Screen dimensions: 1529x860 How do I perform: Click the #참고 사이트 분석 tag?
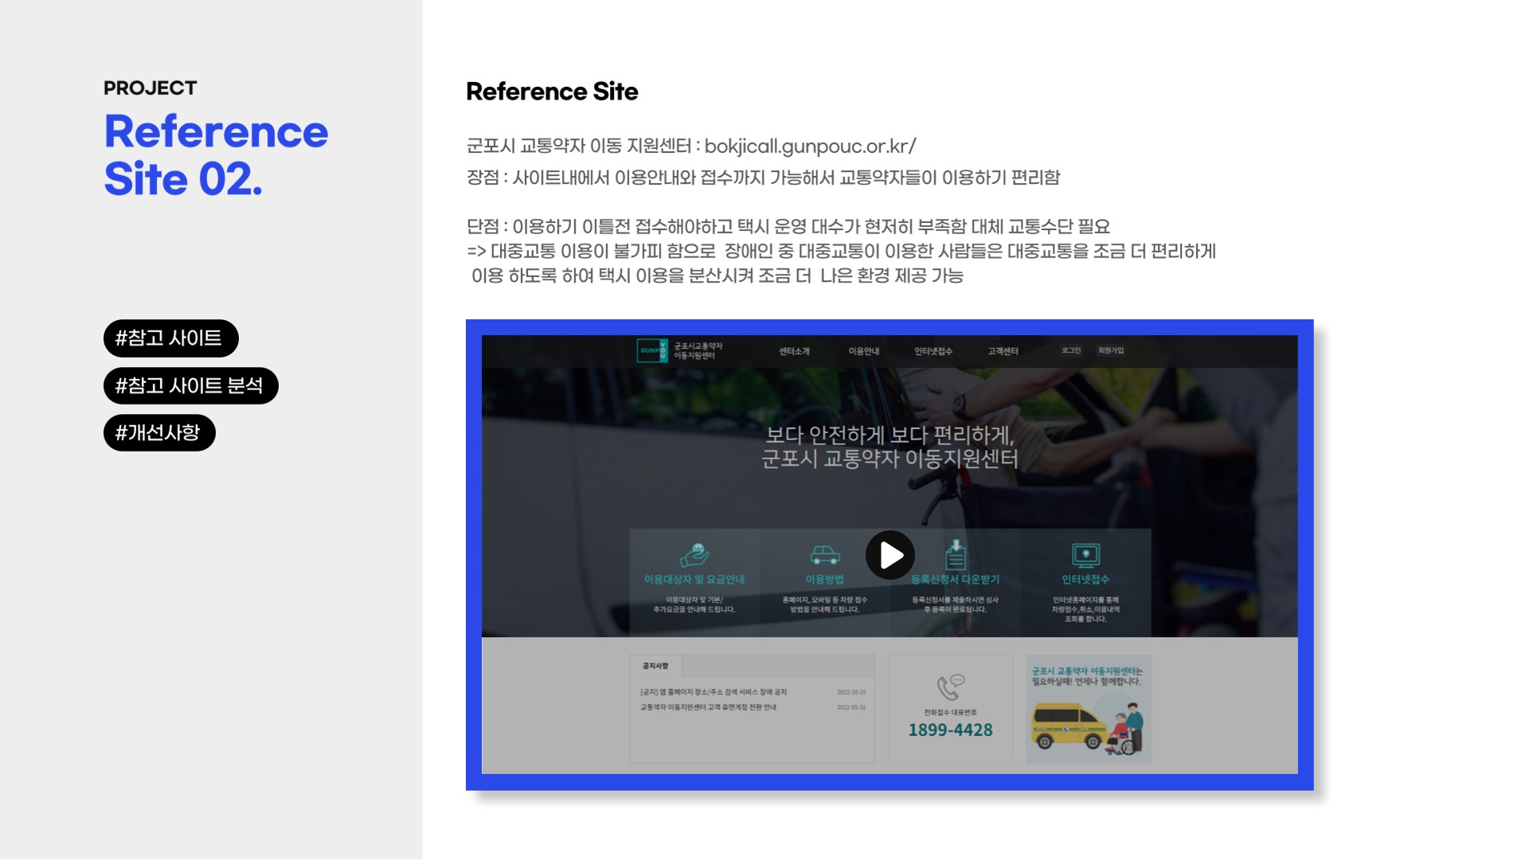point(190,386)
